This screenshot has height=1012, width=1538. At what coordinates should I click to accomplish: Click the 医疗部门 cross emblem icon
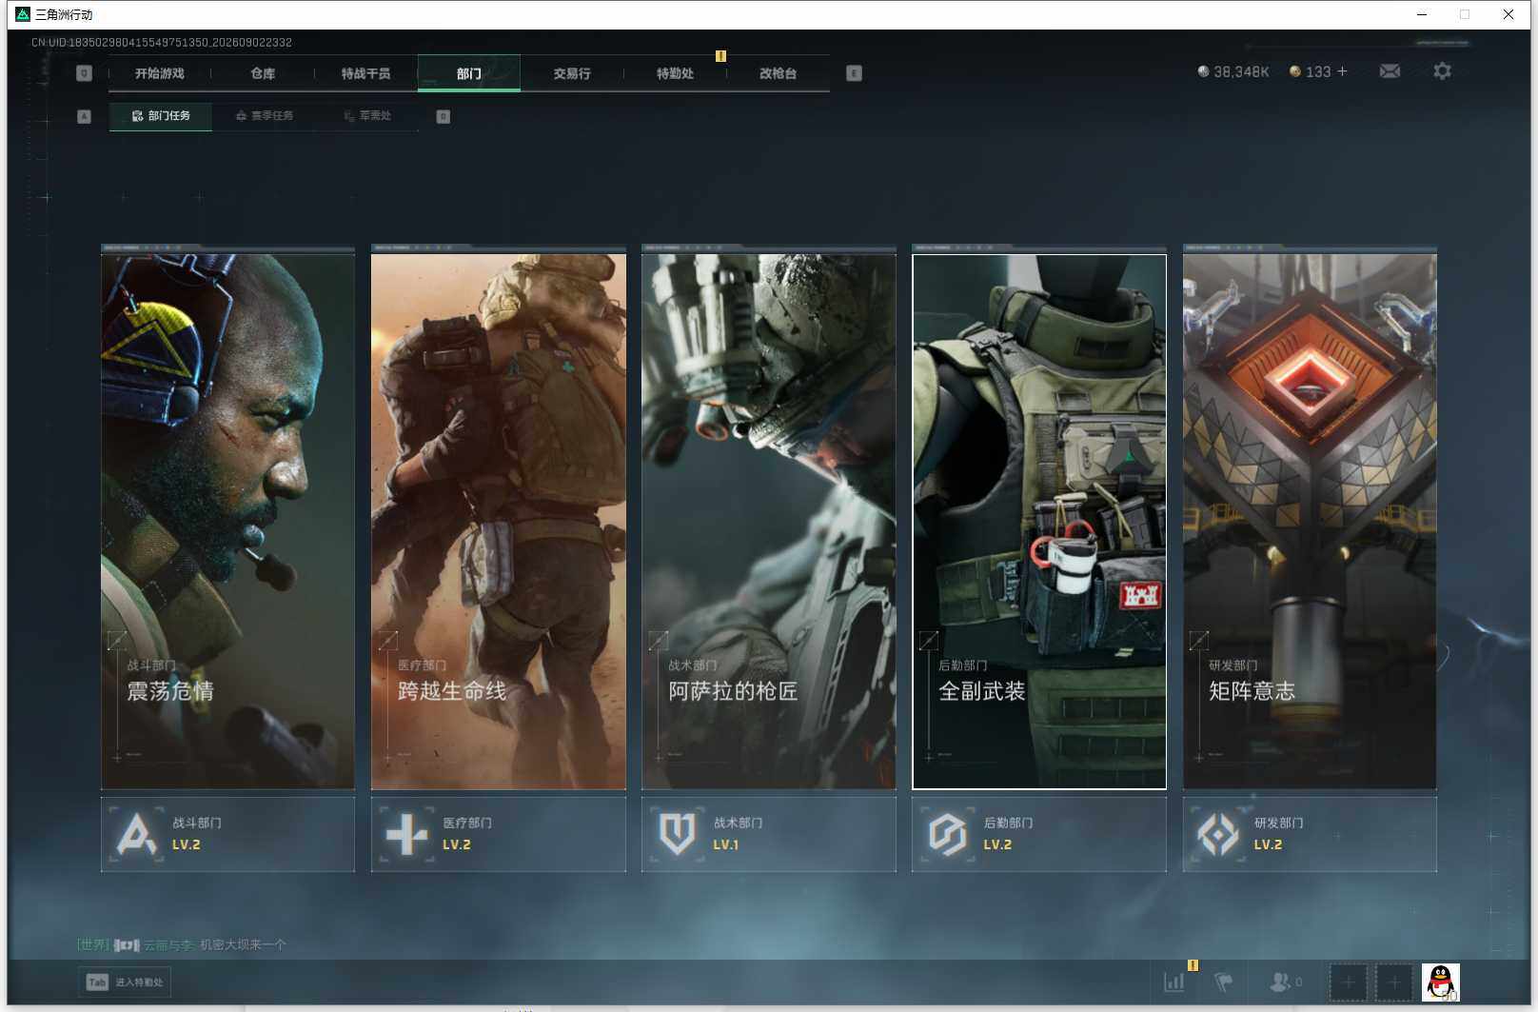pyautogui.click(x=406, y=834)
